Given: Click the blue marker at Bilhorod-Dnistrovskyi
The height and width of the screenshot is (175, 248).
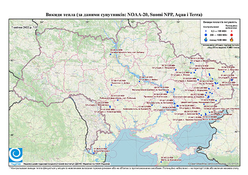Looking at the screenshot, I should (93, 153).
